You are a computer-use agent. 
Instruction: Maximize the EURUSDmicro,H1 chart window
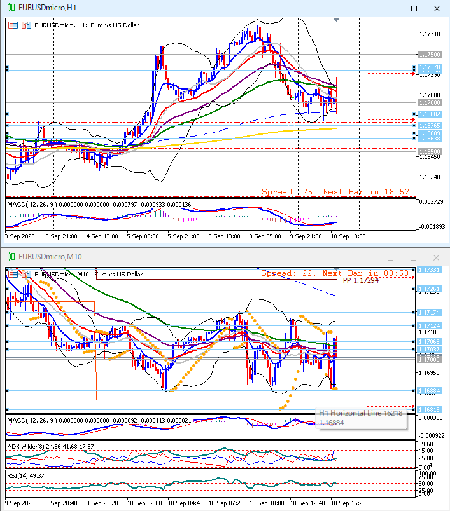click(414, 9)
